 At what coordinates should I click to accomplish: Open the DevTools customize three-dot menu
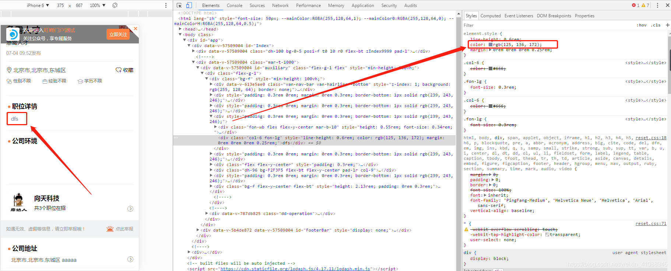[657, 5]
